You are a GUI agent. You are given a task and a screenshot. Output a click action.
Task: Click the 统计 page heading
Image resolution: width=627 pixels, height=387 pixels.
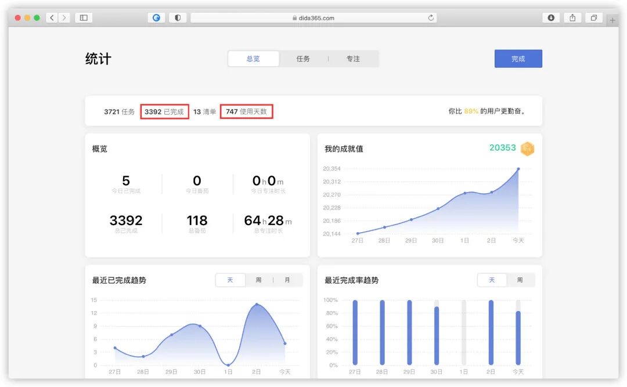tap(98, 59)
